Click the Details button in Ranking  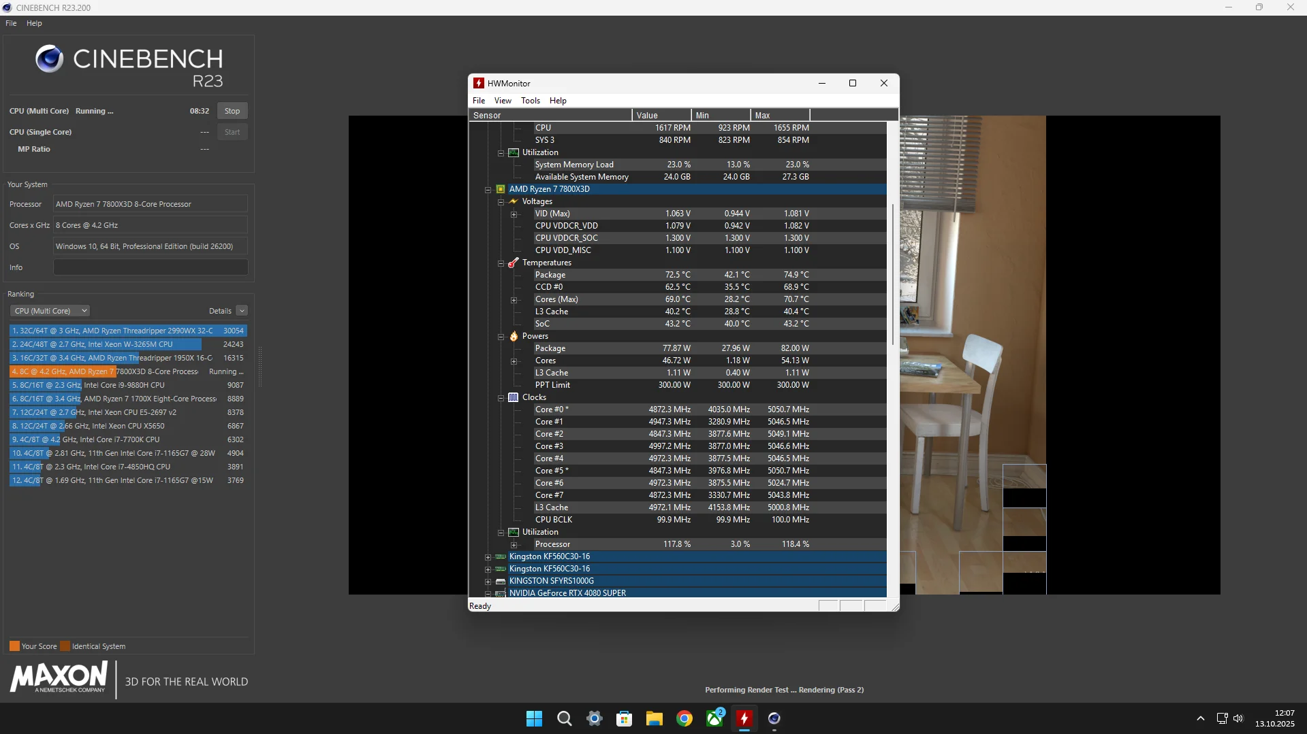(x=220, y=311)
